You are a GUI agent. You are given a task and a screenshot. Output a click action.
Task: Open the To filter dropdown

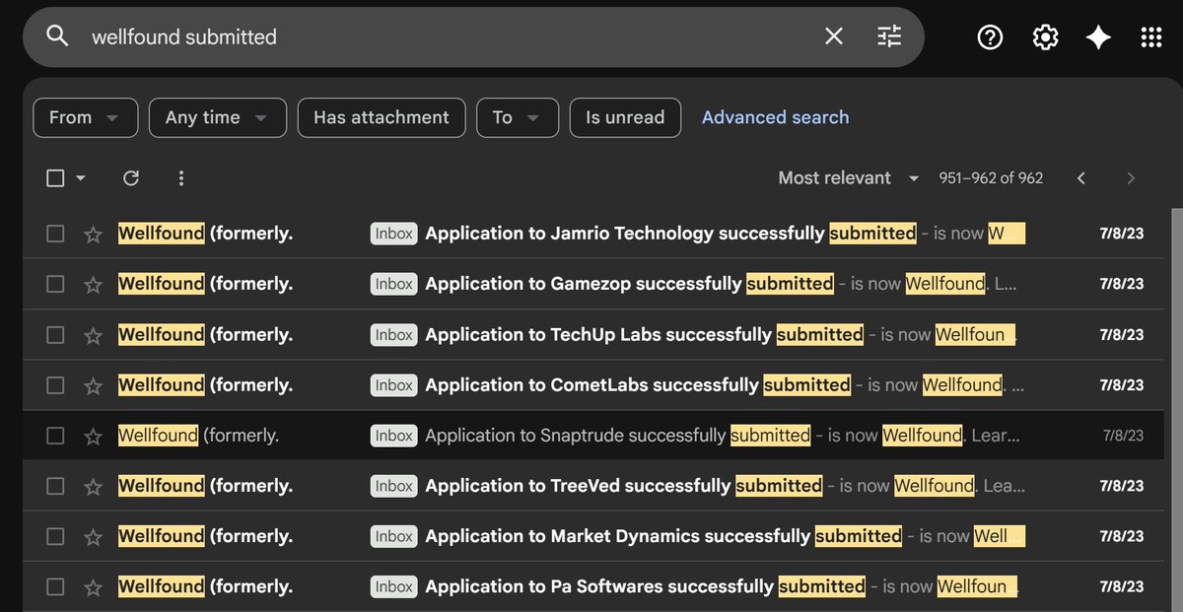coord(518,117)
